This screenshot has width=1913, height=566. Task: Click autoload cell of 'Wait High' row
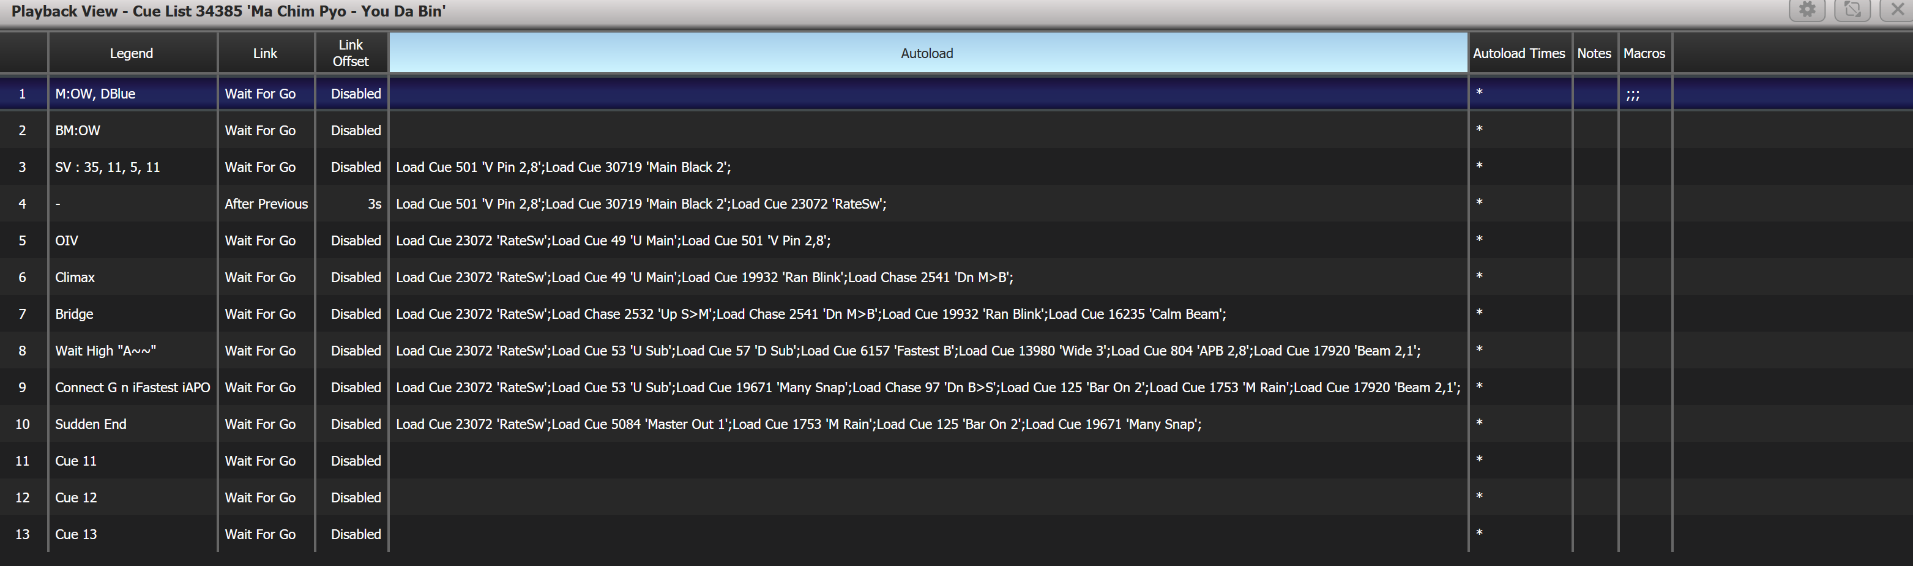(928, 351)
